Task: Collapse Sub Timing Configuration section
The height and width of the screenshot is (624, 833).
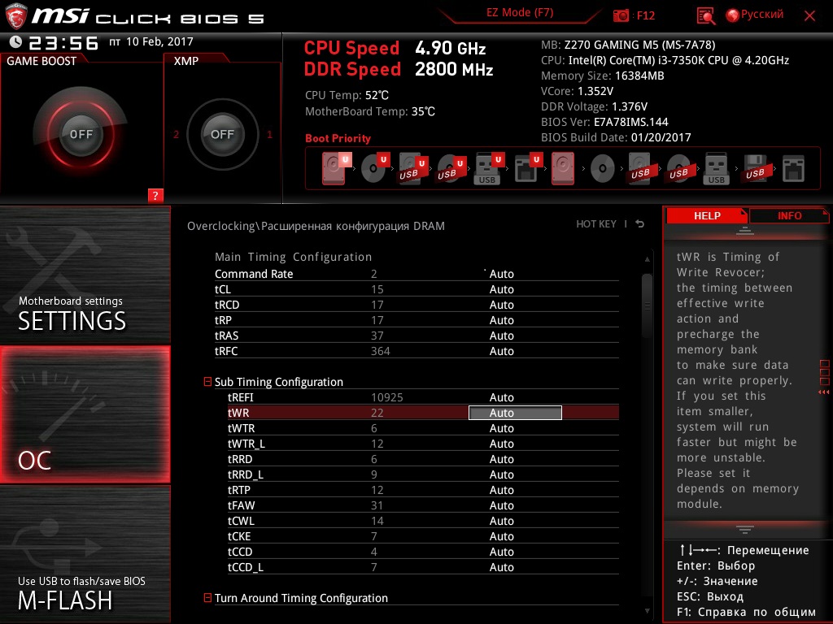Action: click(x=207, y=382)
